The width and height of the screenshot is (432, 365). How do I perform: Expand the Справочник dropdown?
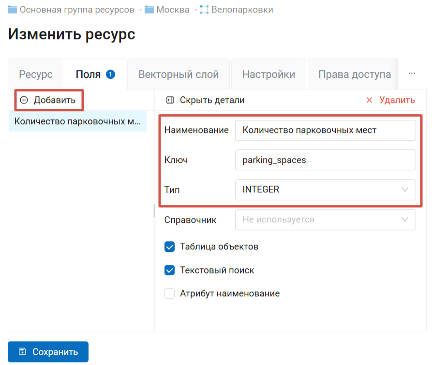coord(325,219)
